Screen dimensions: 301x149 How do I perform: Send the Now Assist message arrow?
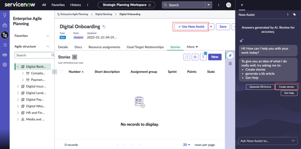293,141
